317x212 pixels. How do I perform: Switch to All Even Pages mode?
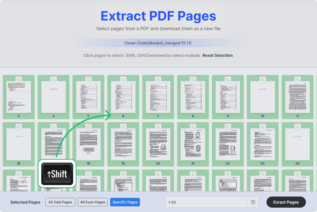tap(93, 202)
